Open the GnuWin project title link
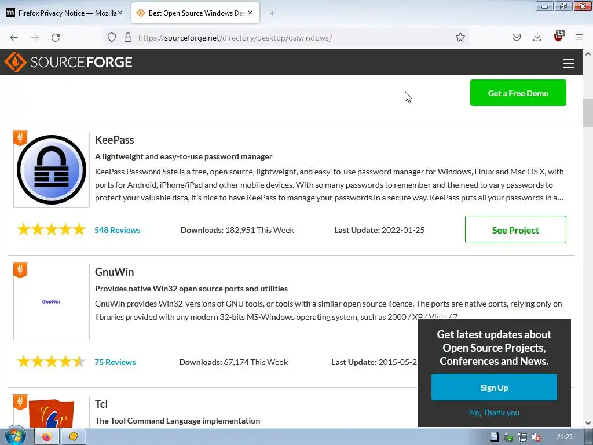The width and height of the screenshot is (593, 445). [x=114, y=272]
